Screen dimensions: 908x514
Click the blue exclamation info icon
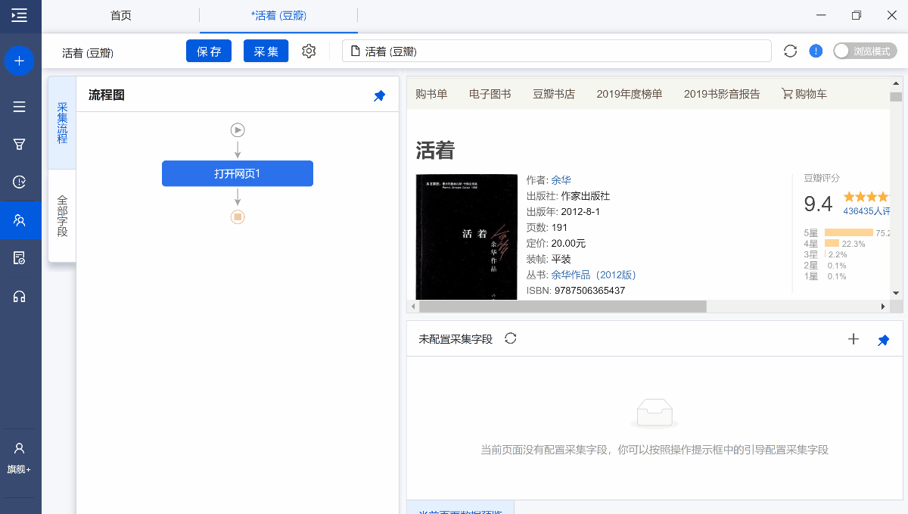pyautogui.click(x=816, y=51)
